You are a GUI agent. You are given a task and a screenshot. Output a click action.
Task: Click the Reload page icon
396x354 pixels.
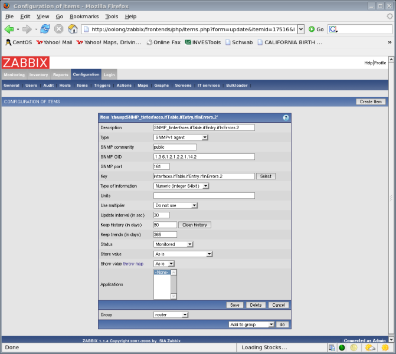(x=45, y=29)
